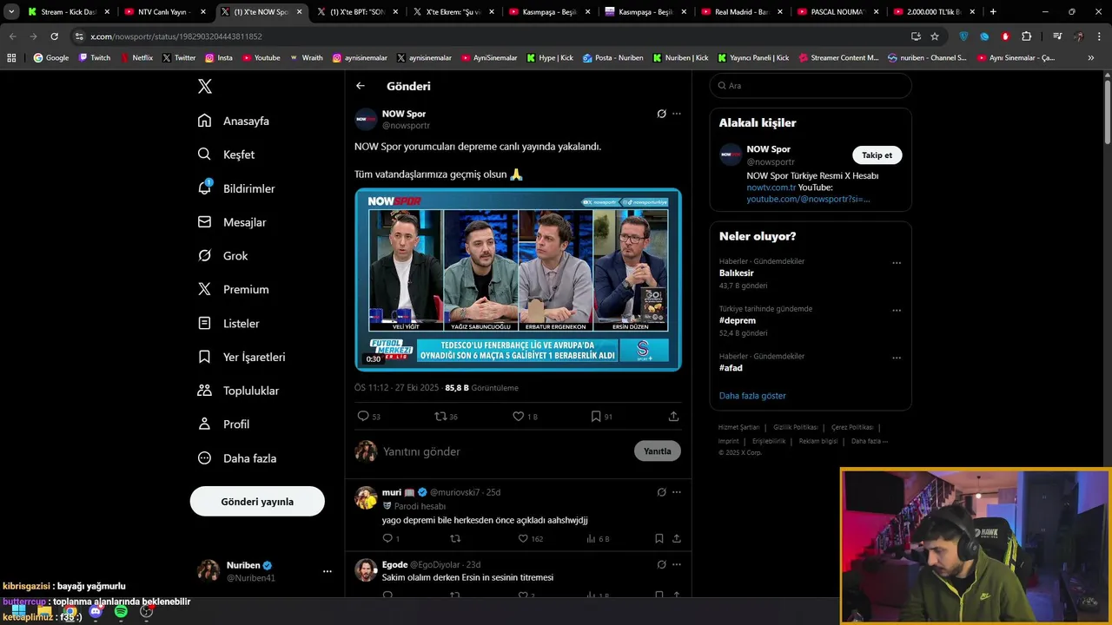
Task: Click Takip et for NOW Spor
Action: [x=877, y=155]
